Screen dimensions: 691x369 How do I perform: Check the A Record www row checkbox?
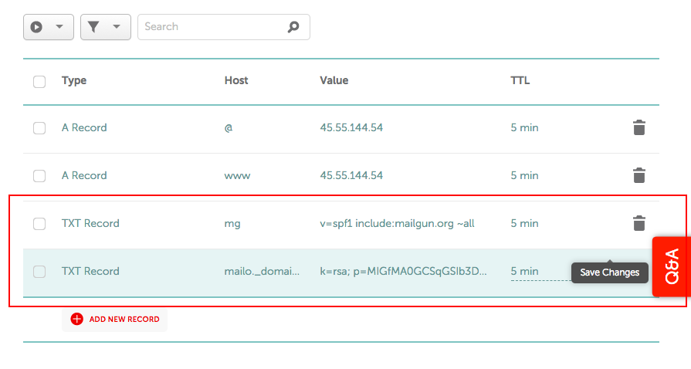click(39, 176)
